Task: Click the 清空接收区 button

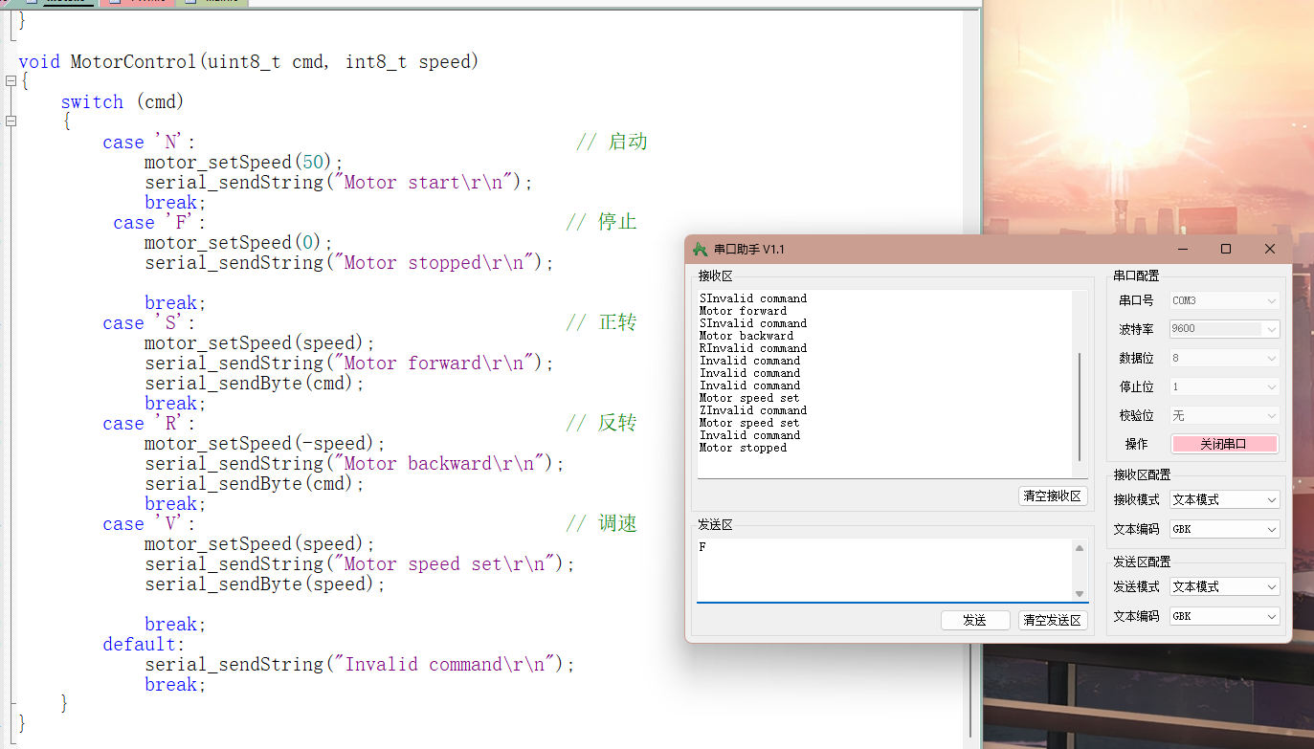Action: coord(1053,496)
